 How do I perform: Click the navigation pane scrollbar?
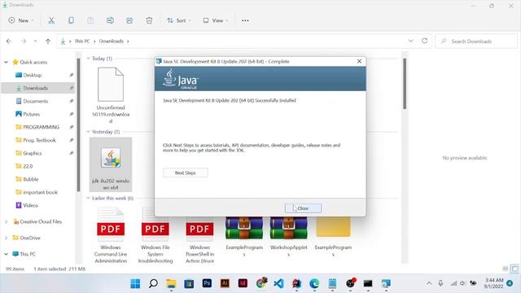click(x=78, y=125)
